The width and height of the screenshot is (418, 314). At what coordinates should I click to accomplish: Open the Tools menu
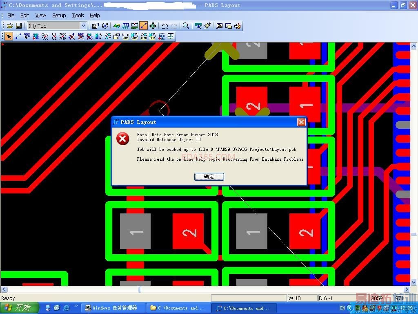pyautogui.click(x=78, y=16)
